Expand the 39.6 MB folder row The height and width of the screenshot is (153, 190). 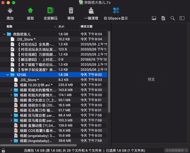click(x=11, y=141)
